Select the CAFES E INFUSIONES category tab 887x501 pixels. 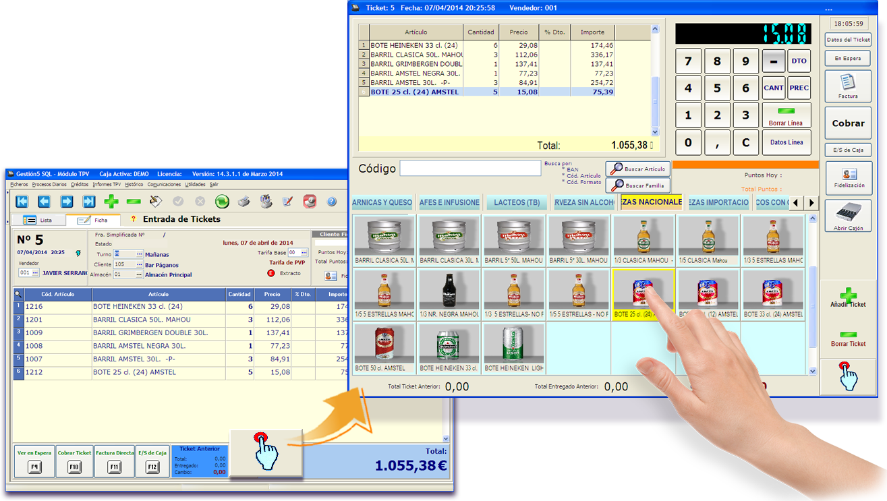click(x=449, y=202)
